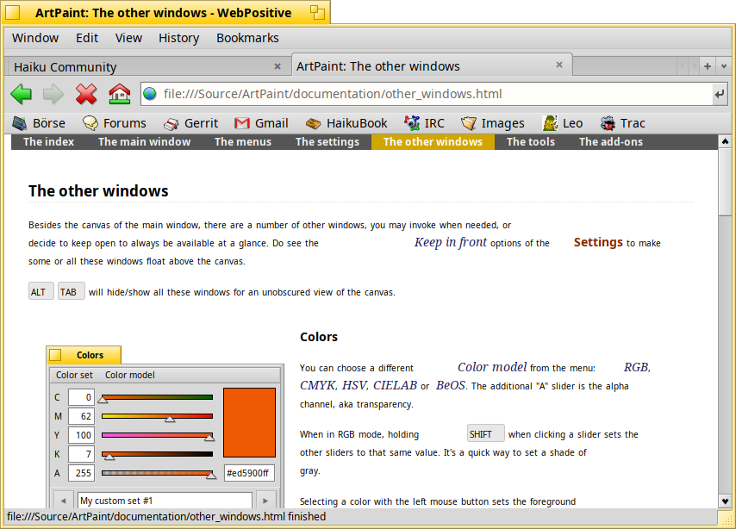Open the HaikuBook bookmark
This screenshot has width=736, height=529.
(x=346, y=123)
